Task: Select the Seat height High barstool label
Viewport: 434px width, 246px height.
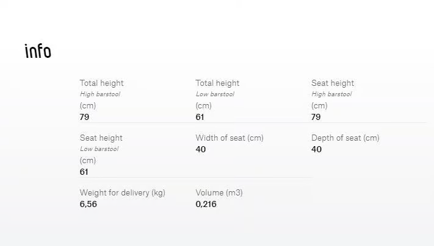Action: point(333,94)
